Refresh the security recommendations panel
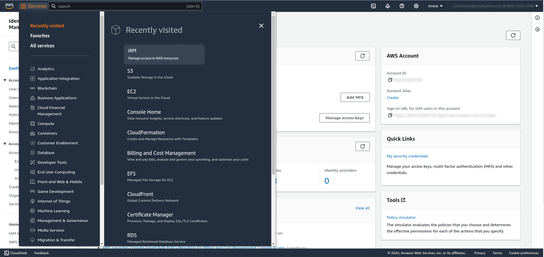 tap(362, 56)
